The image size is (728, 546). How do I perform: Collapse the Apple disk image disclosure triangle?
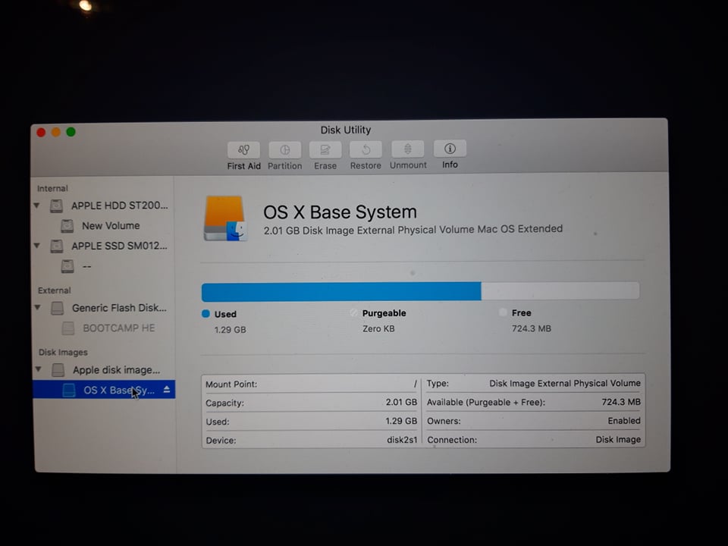click(39, 369)
